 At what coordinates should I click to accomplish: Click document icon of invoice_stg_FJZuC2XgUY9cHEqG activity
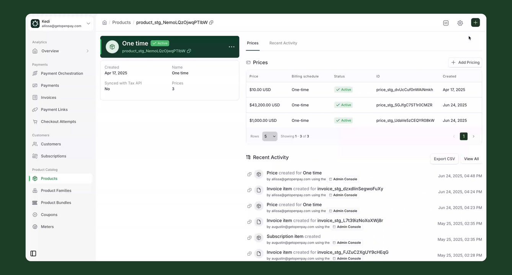259,254
